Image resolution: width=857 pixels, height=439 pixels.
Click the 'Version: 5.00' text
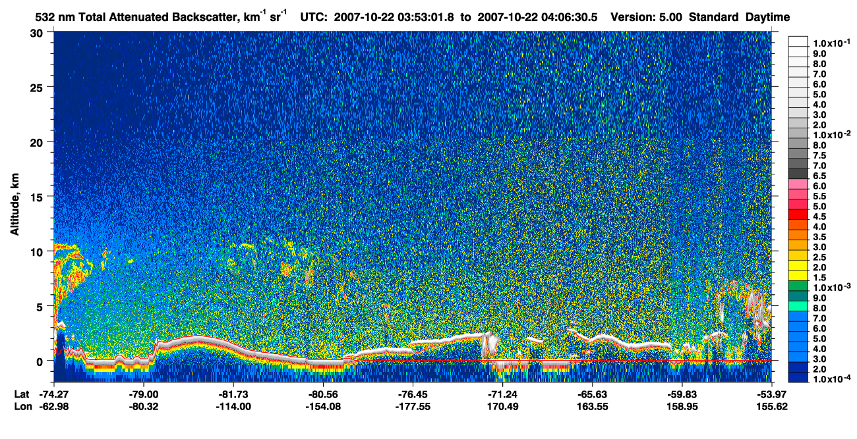(647, 17)
